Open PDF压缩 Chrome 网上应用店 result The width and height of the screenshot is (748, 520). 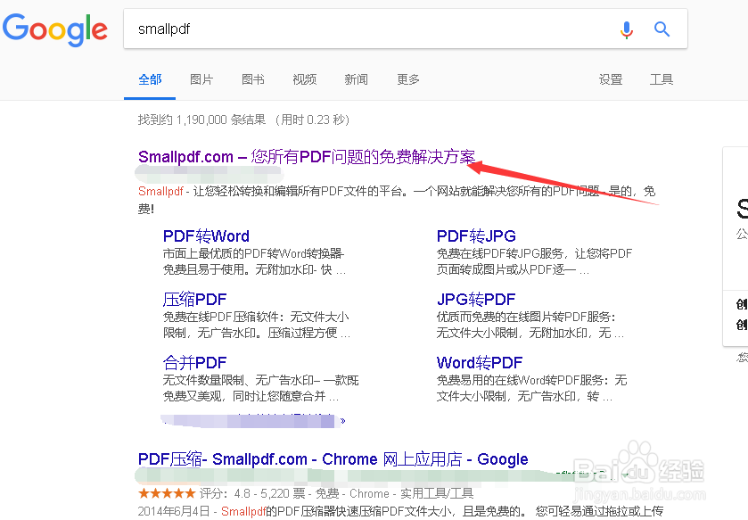click(x=333, y=459)
